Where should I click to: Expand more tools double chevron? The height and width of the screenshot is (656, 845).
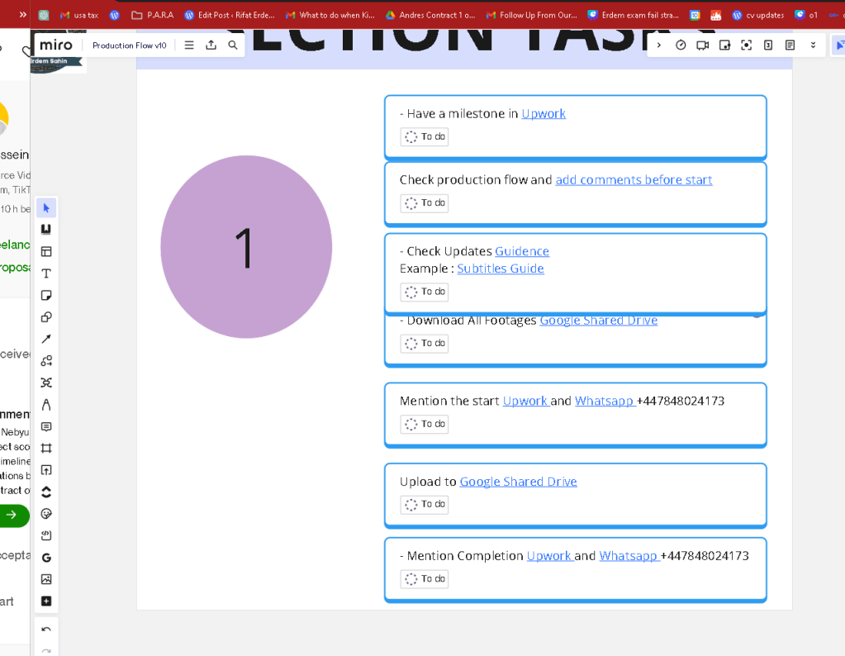[814, 45]
